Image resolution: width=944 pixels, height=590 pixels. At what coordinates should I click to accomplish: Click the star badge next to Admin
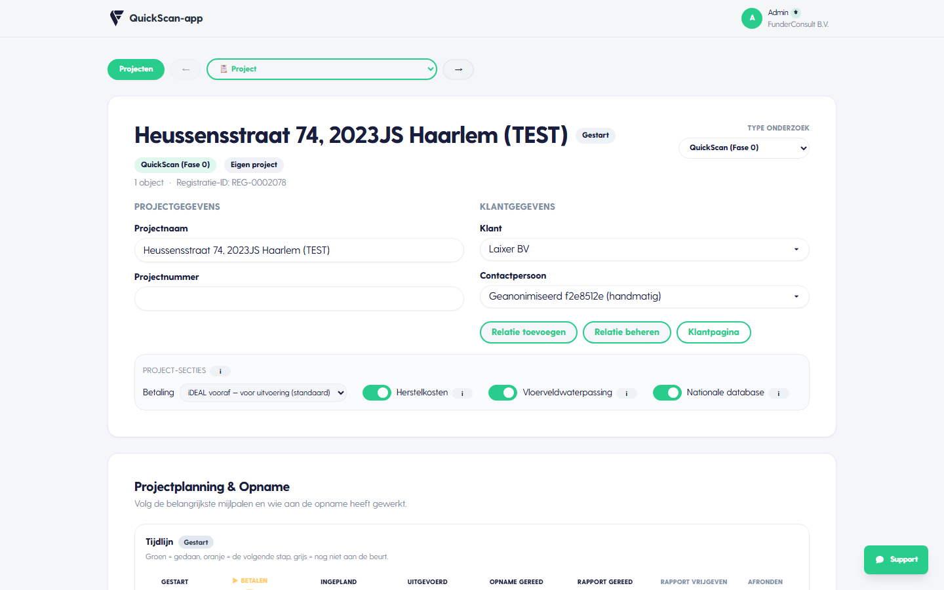pyautogui.click(x=796, y=12)
